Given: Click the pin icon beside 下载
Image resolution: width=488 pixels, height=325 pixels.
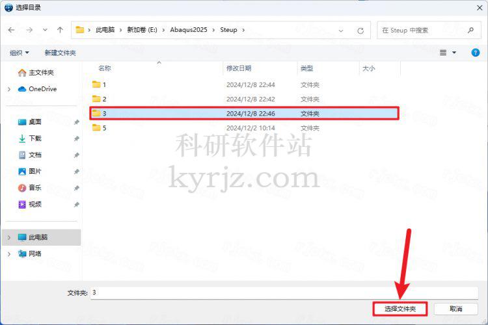Looking at the screenshot, I should coord(77,138).
